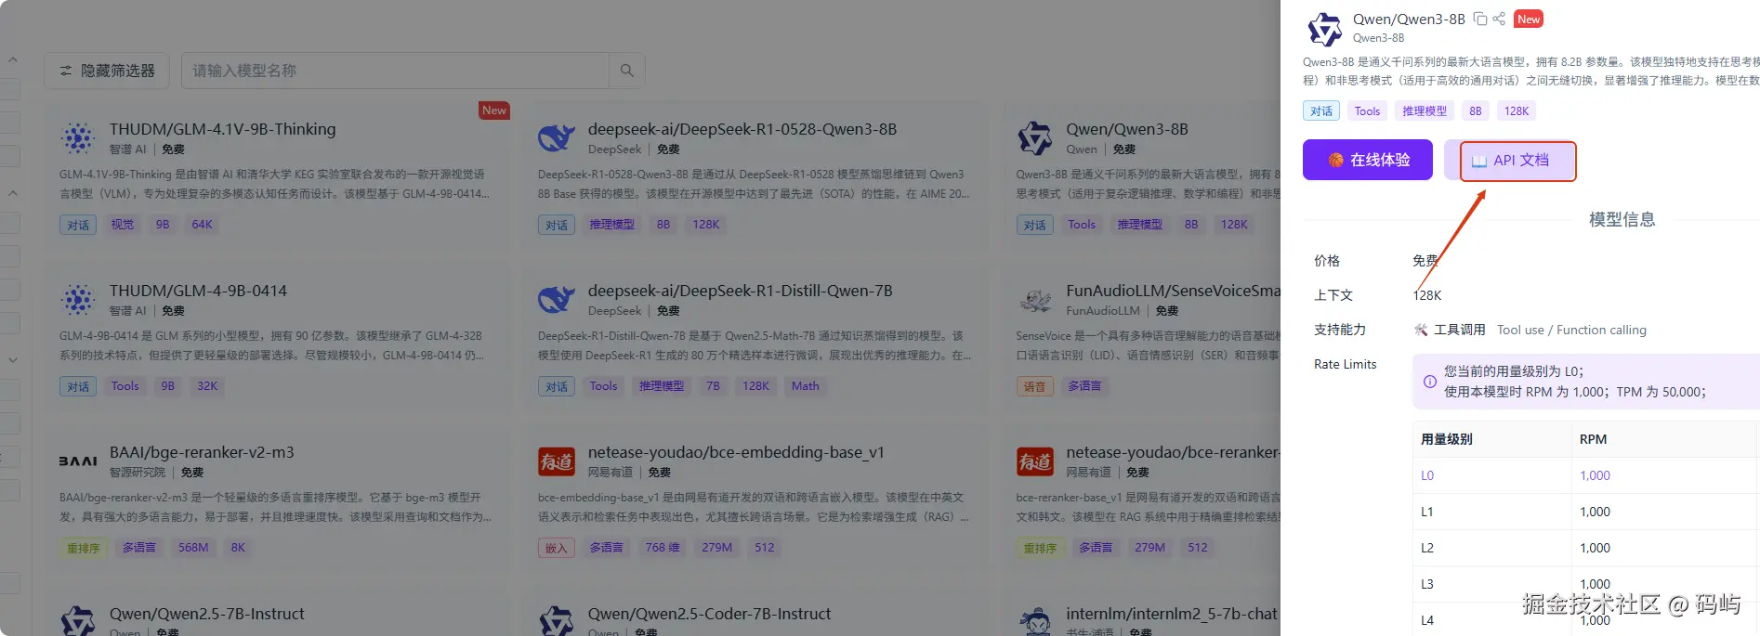This screenshot has width=1760, height=636.
Task: Click the GLM-4.1V-9B-Thinking model logo
Action: (78, 138)
